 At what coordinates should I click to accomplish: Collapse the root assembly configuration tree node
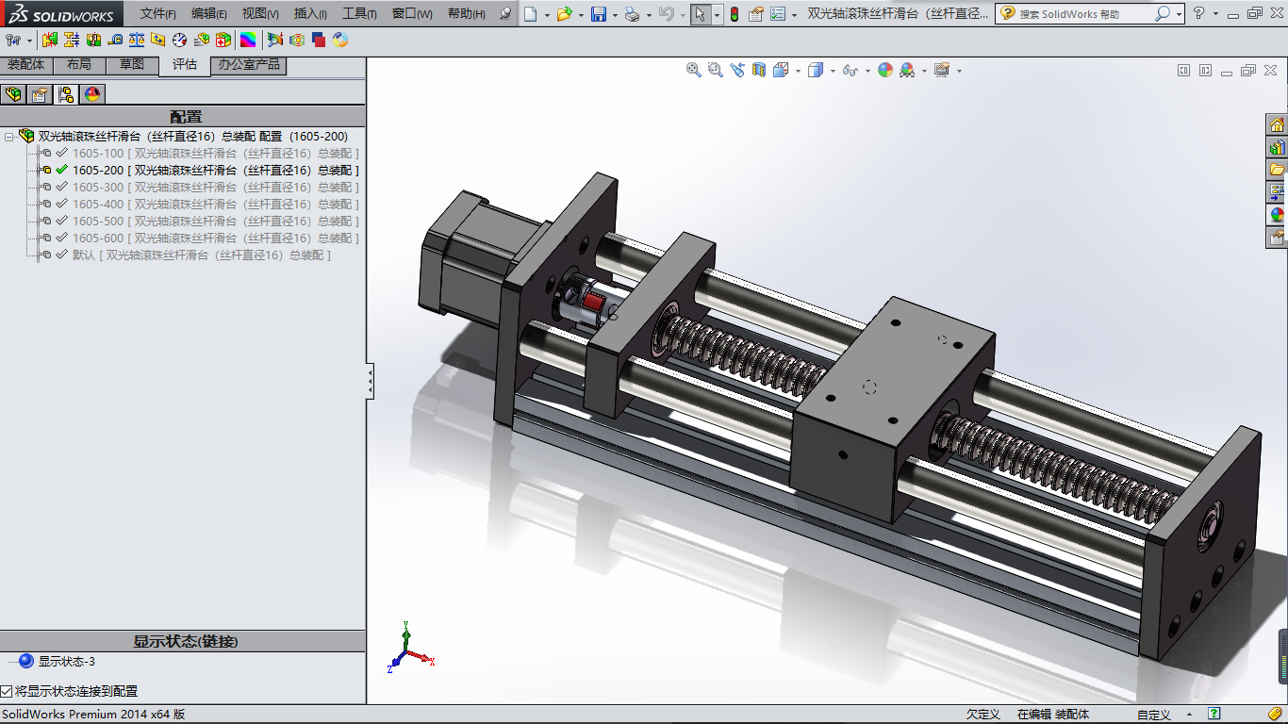pyautogui.click(x=8, y=137)
